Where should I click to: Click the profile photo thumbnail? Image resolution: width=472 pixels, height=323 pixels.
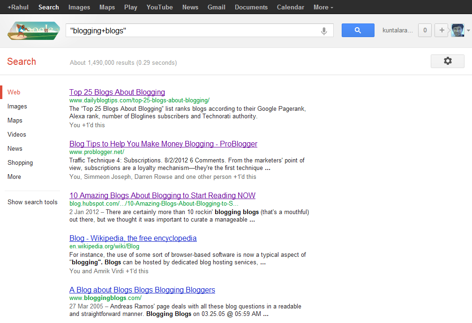click(x=457, y=30)
